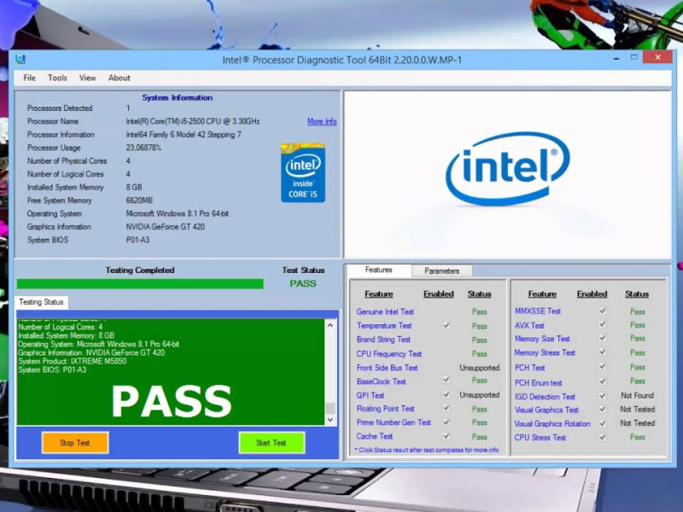Switch to the Features tab
This screenshot has height=512, width=683.
tap(378, 270)
